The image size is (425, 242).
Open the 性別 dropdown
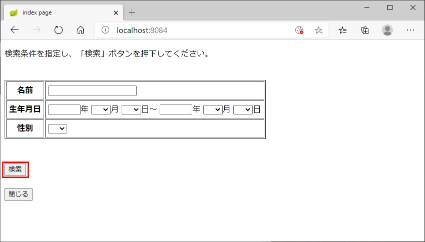pos(58,129)
